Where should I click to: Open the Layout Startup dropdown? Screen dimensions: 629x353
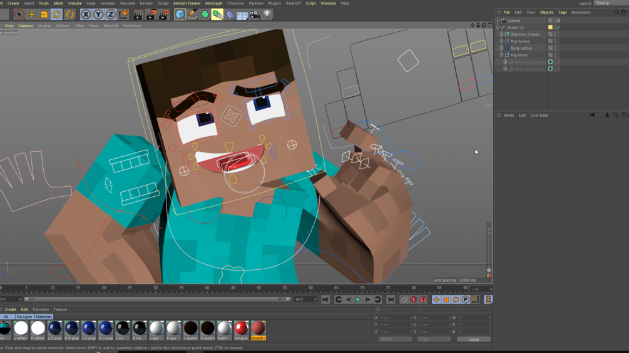coord(611,2)
